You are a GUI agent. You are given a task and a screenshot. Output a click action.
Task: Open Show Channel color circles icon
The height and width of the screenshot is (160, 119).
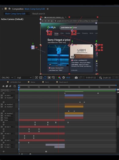[x=59, y=78]
